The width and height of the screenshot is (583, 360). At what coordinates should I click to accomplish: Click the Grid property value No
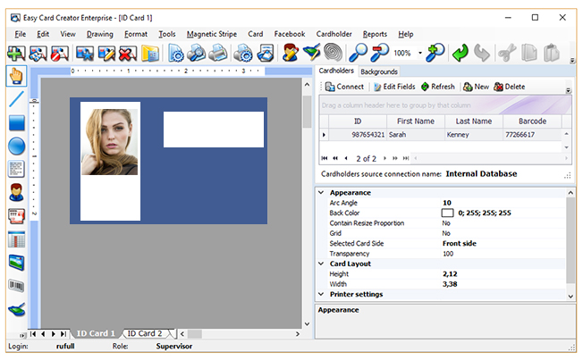click(446, 233)
